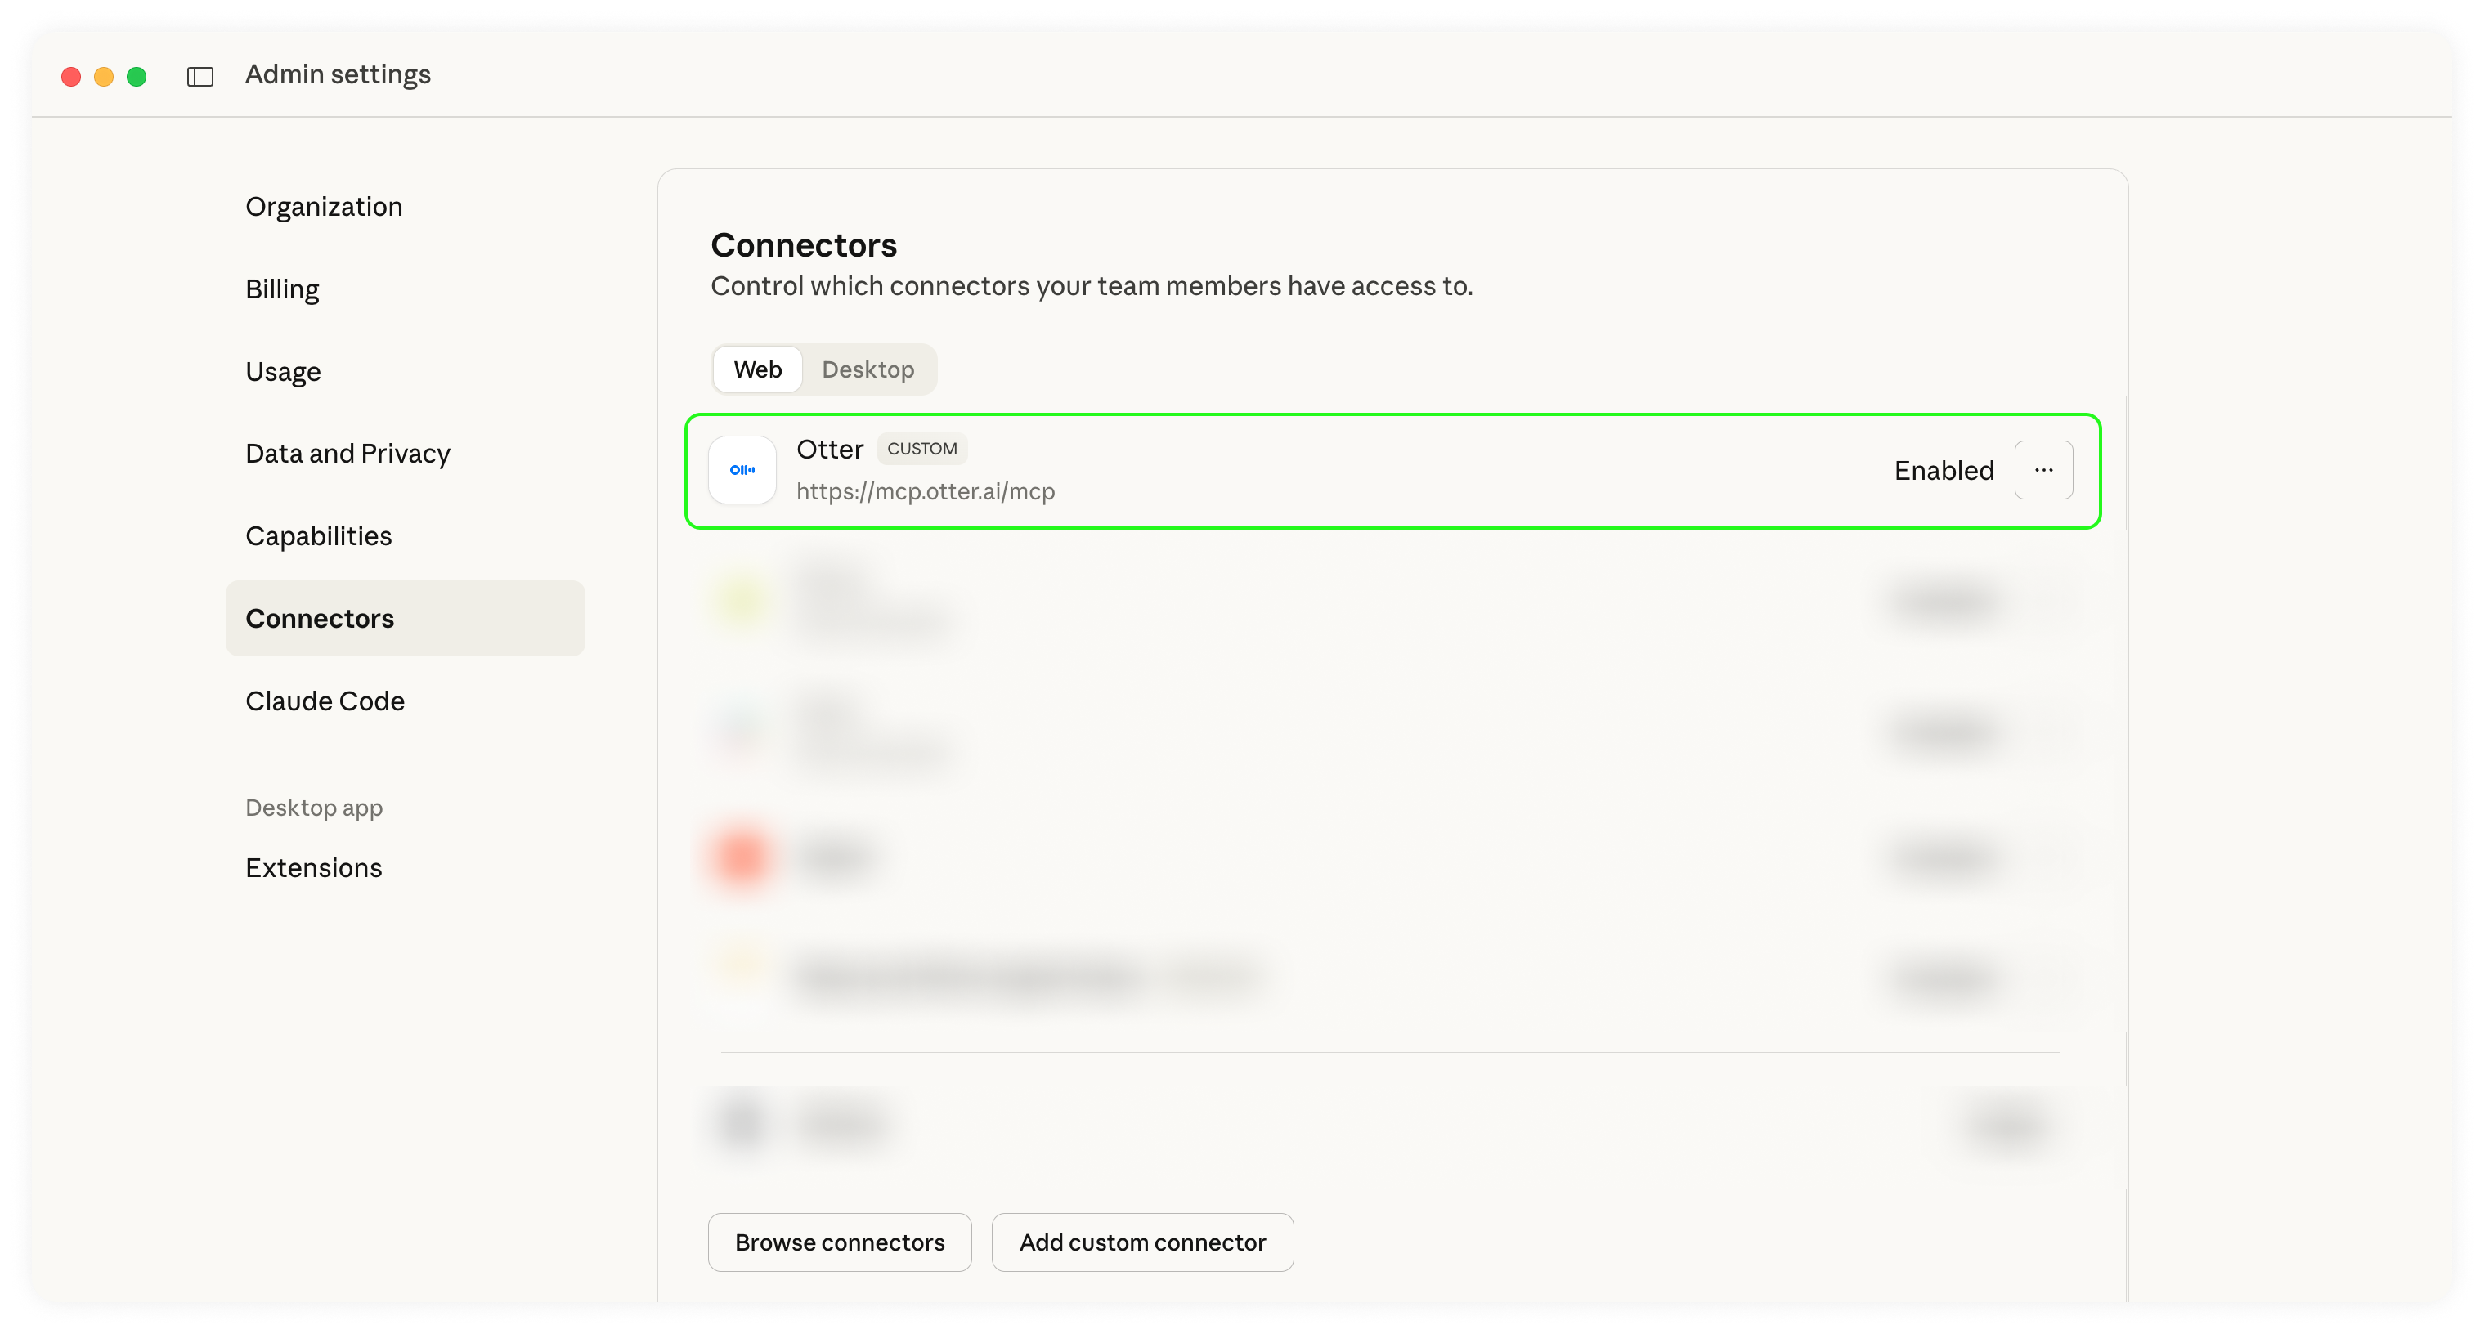Toggle the sidebar panel icon

pyautogui.click(x=200, y=76)
